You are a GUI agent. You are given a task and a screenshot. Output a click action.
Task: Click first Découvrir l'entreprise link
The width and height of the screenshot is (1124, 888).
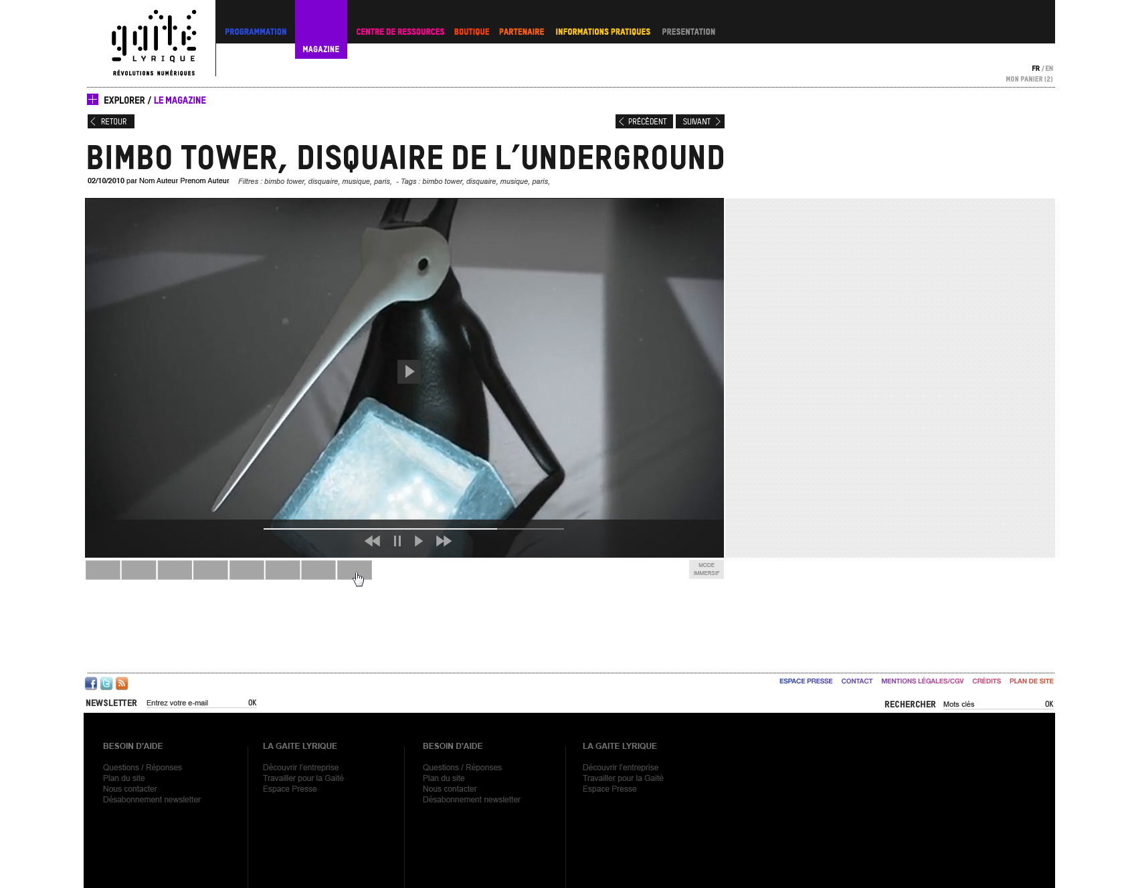pos(301,768)
